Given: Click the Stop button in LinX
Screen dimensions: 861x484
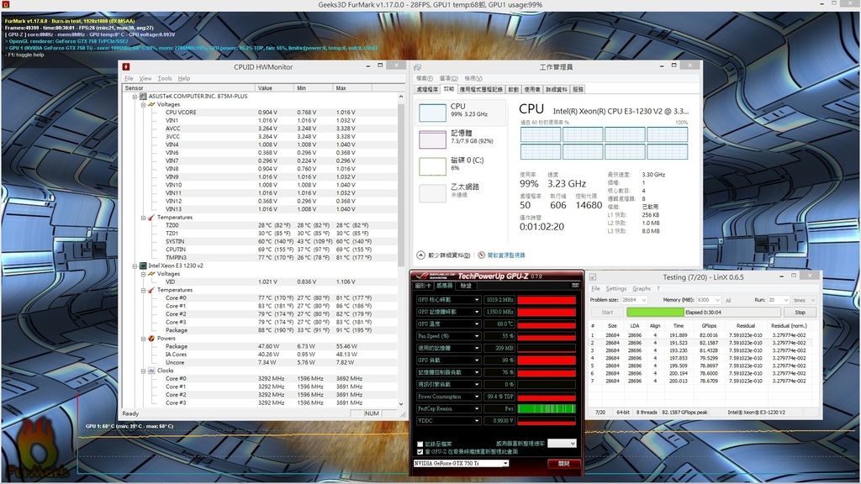Looking at the screenshot, I should 800,313.
